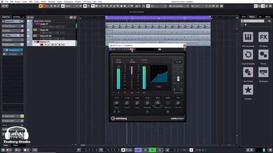Select the Object Selection arrow tool

93,6
